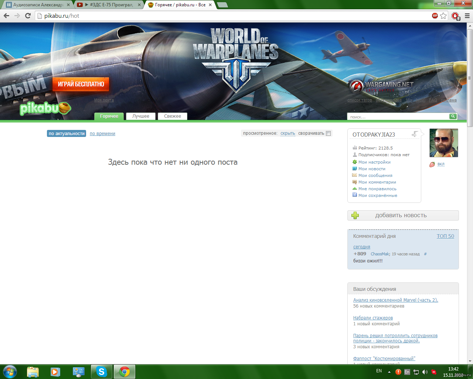473x379 pixels.
Task: Open the Горячее section tab
Action: point(109,116)
